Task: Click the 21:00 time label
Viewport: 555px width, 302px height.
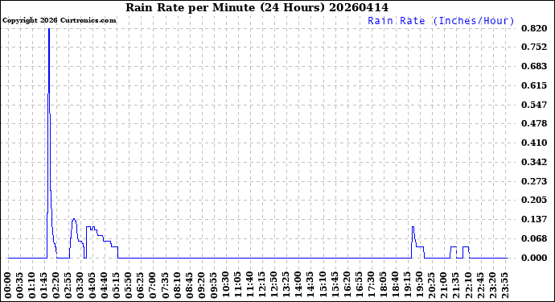Action: [444, 286]
